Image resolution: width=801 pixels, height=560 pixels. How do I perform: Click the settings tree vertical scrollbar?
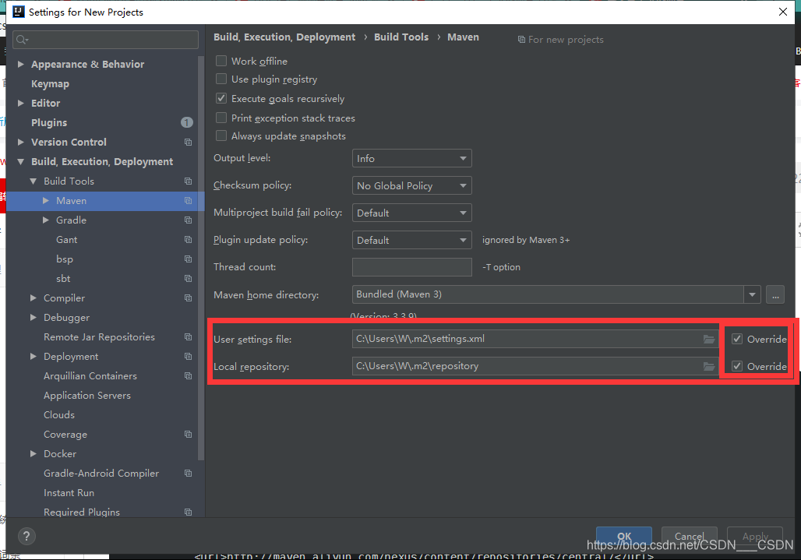click(201, 258)
